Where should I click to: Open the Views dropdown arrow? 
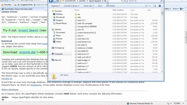click(150, 6)
